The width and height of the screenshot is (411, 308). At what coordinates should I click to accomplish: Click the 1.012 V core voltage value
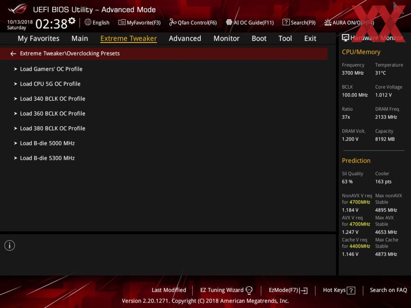click(x=383, y=95)
